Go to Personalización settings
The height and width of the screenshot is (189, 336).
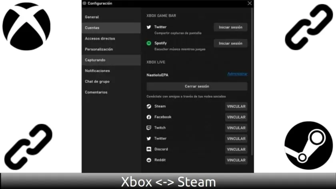pos(111,49)
